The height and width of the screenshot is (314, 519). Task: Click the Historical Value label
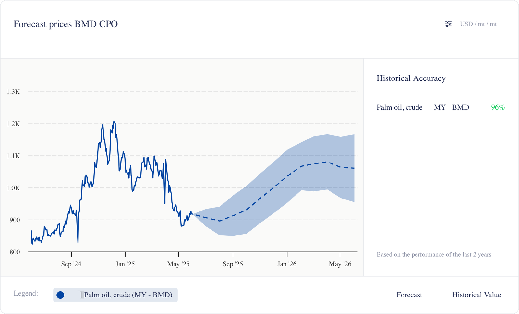(x=476, y=295)
